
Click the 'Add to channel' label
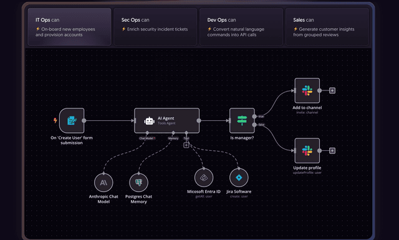tap(307, 108)
